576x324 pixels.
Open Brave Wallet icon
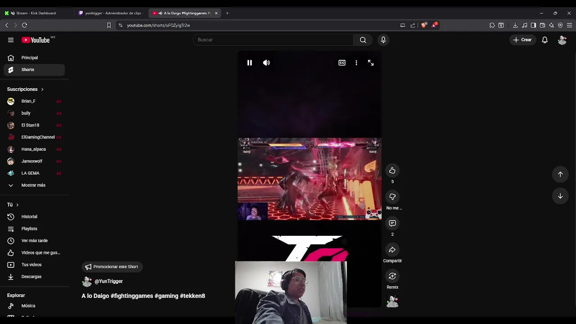(x=542, y=25)
